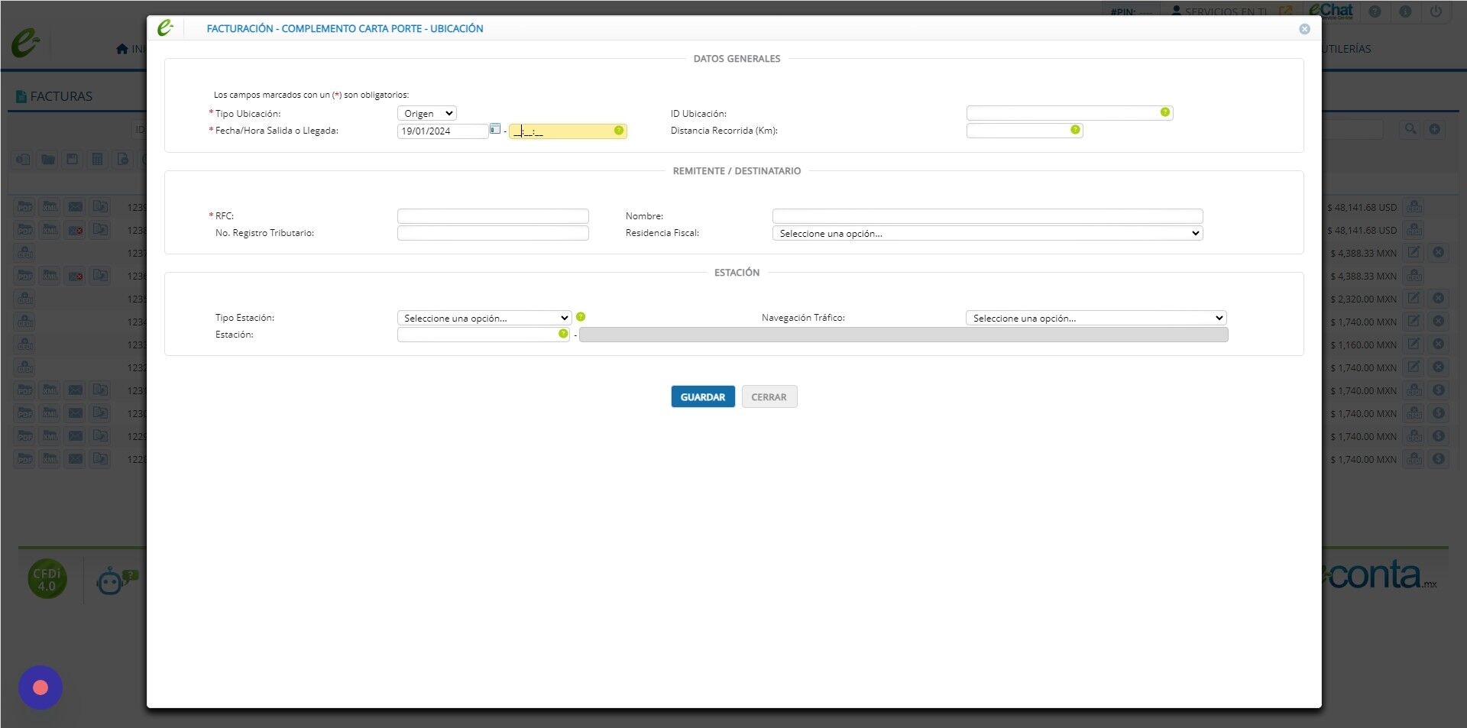This screenshot has height=728, width=1467.
Task: Click the help icon beside Tipo Estación
Action: tap(581, 317)
